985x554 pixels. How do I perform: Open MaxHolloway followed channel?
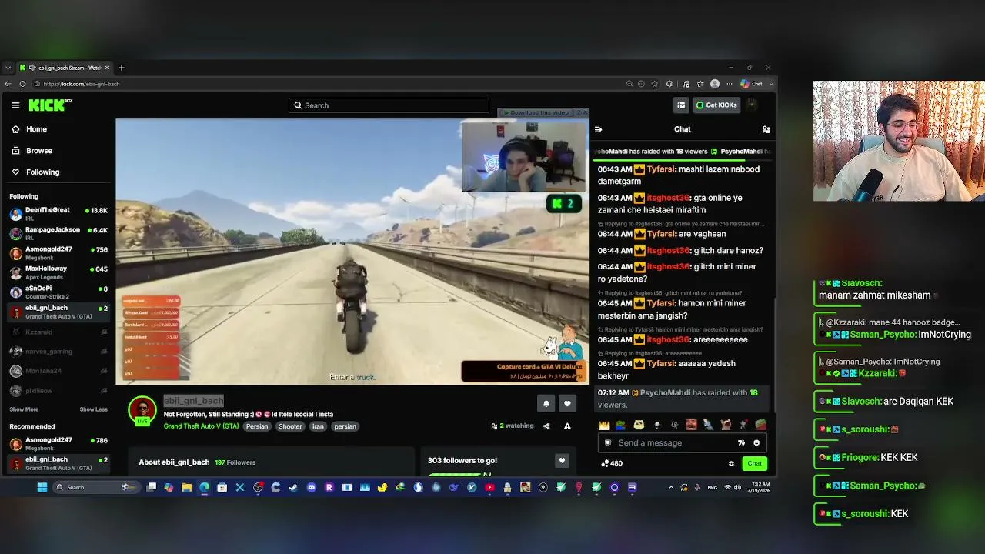(58, 272)
